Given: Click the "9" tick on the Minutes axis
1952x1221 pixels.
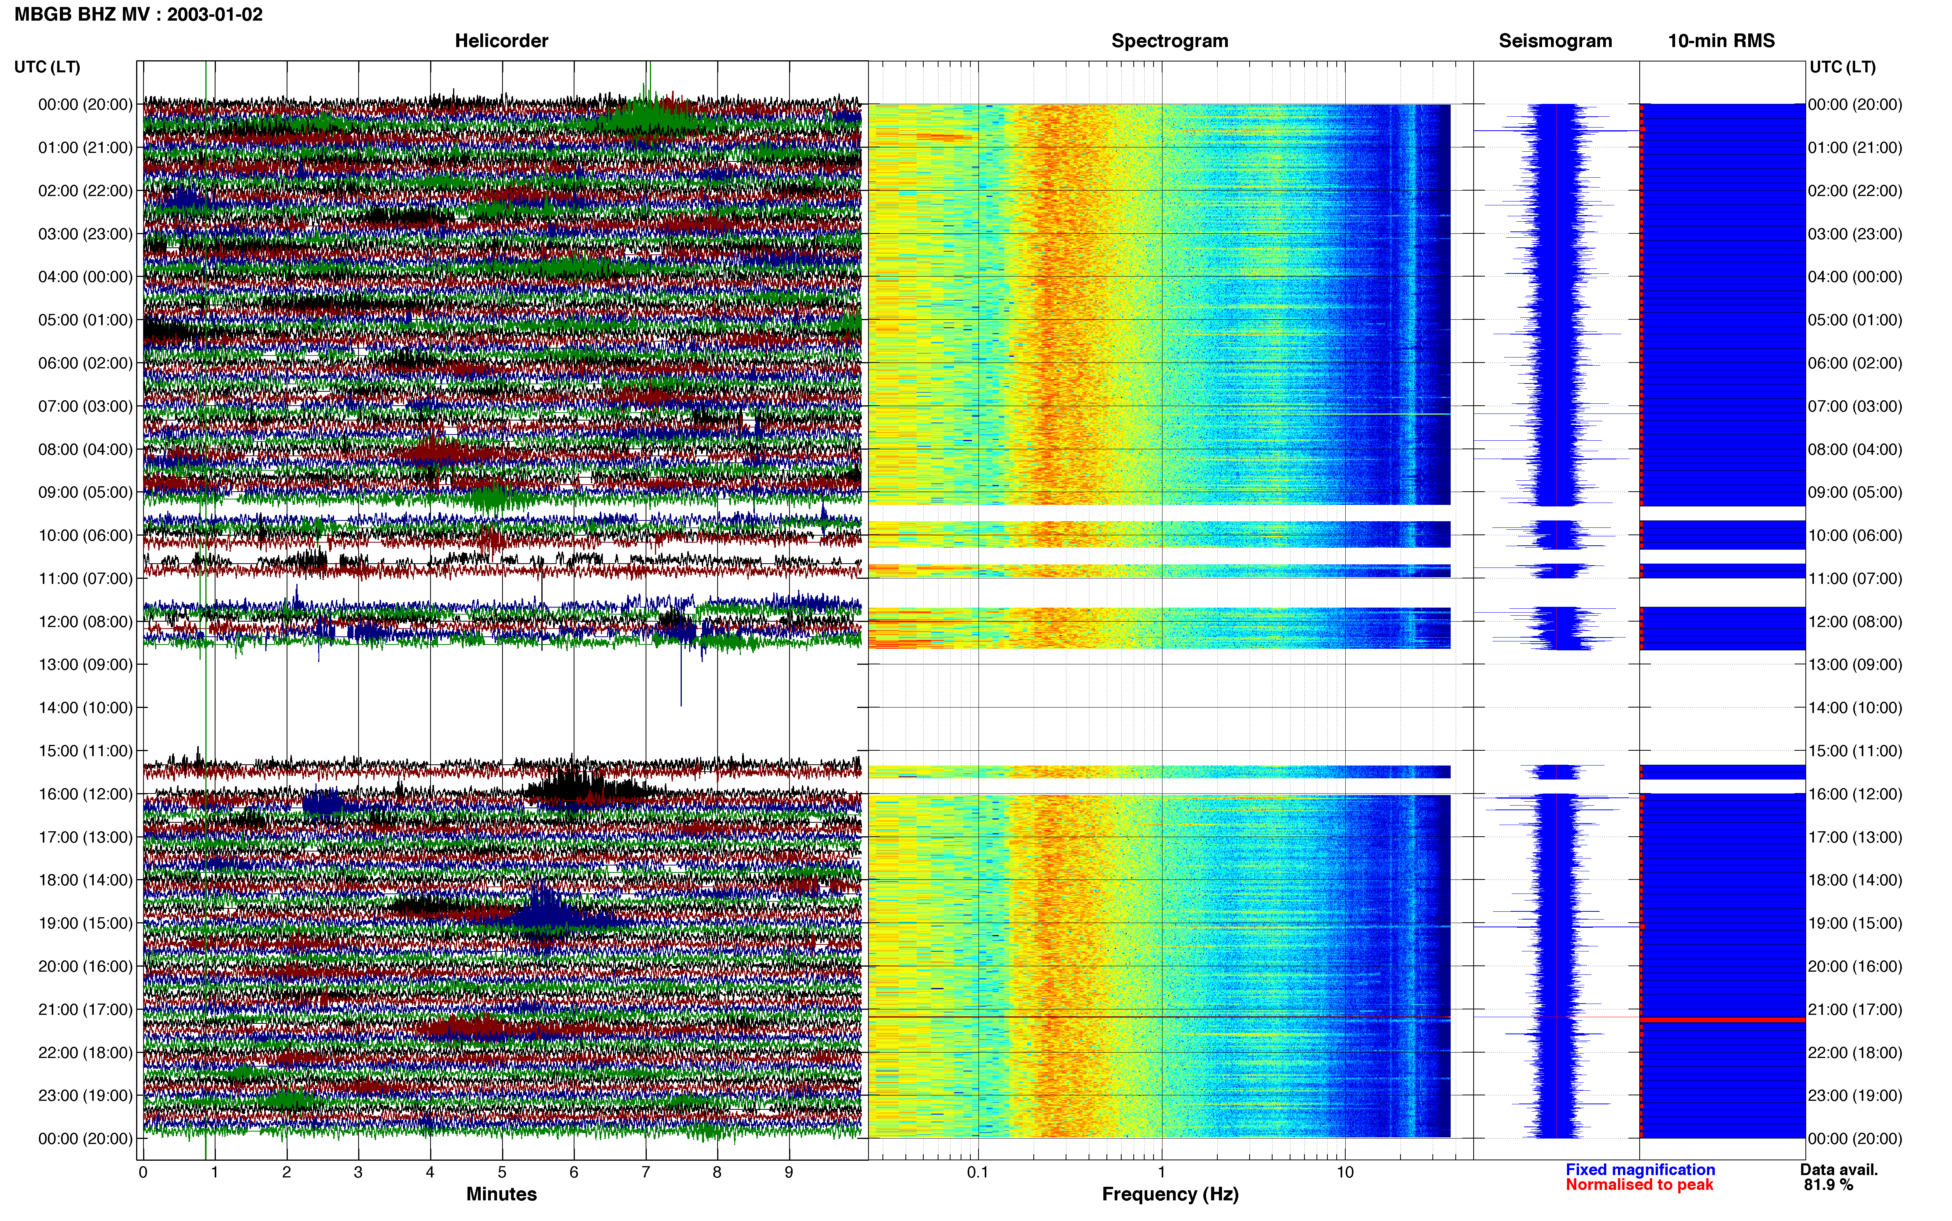Looking at the screenshot, I should point(789,1172).
